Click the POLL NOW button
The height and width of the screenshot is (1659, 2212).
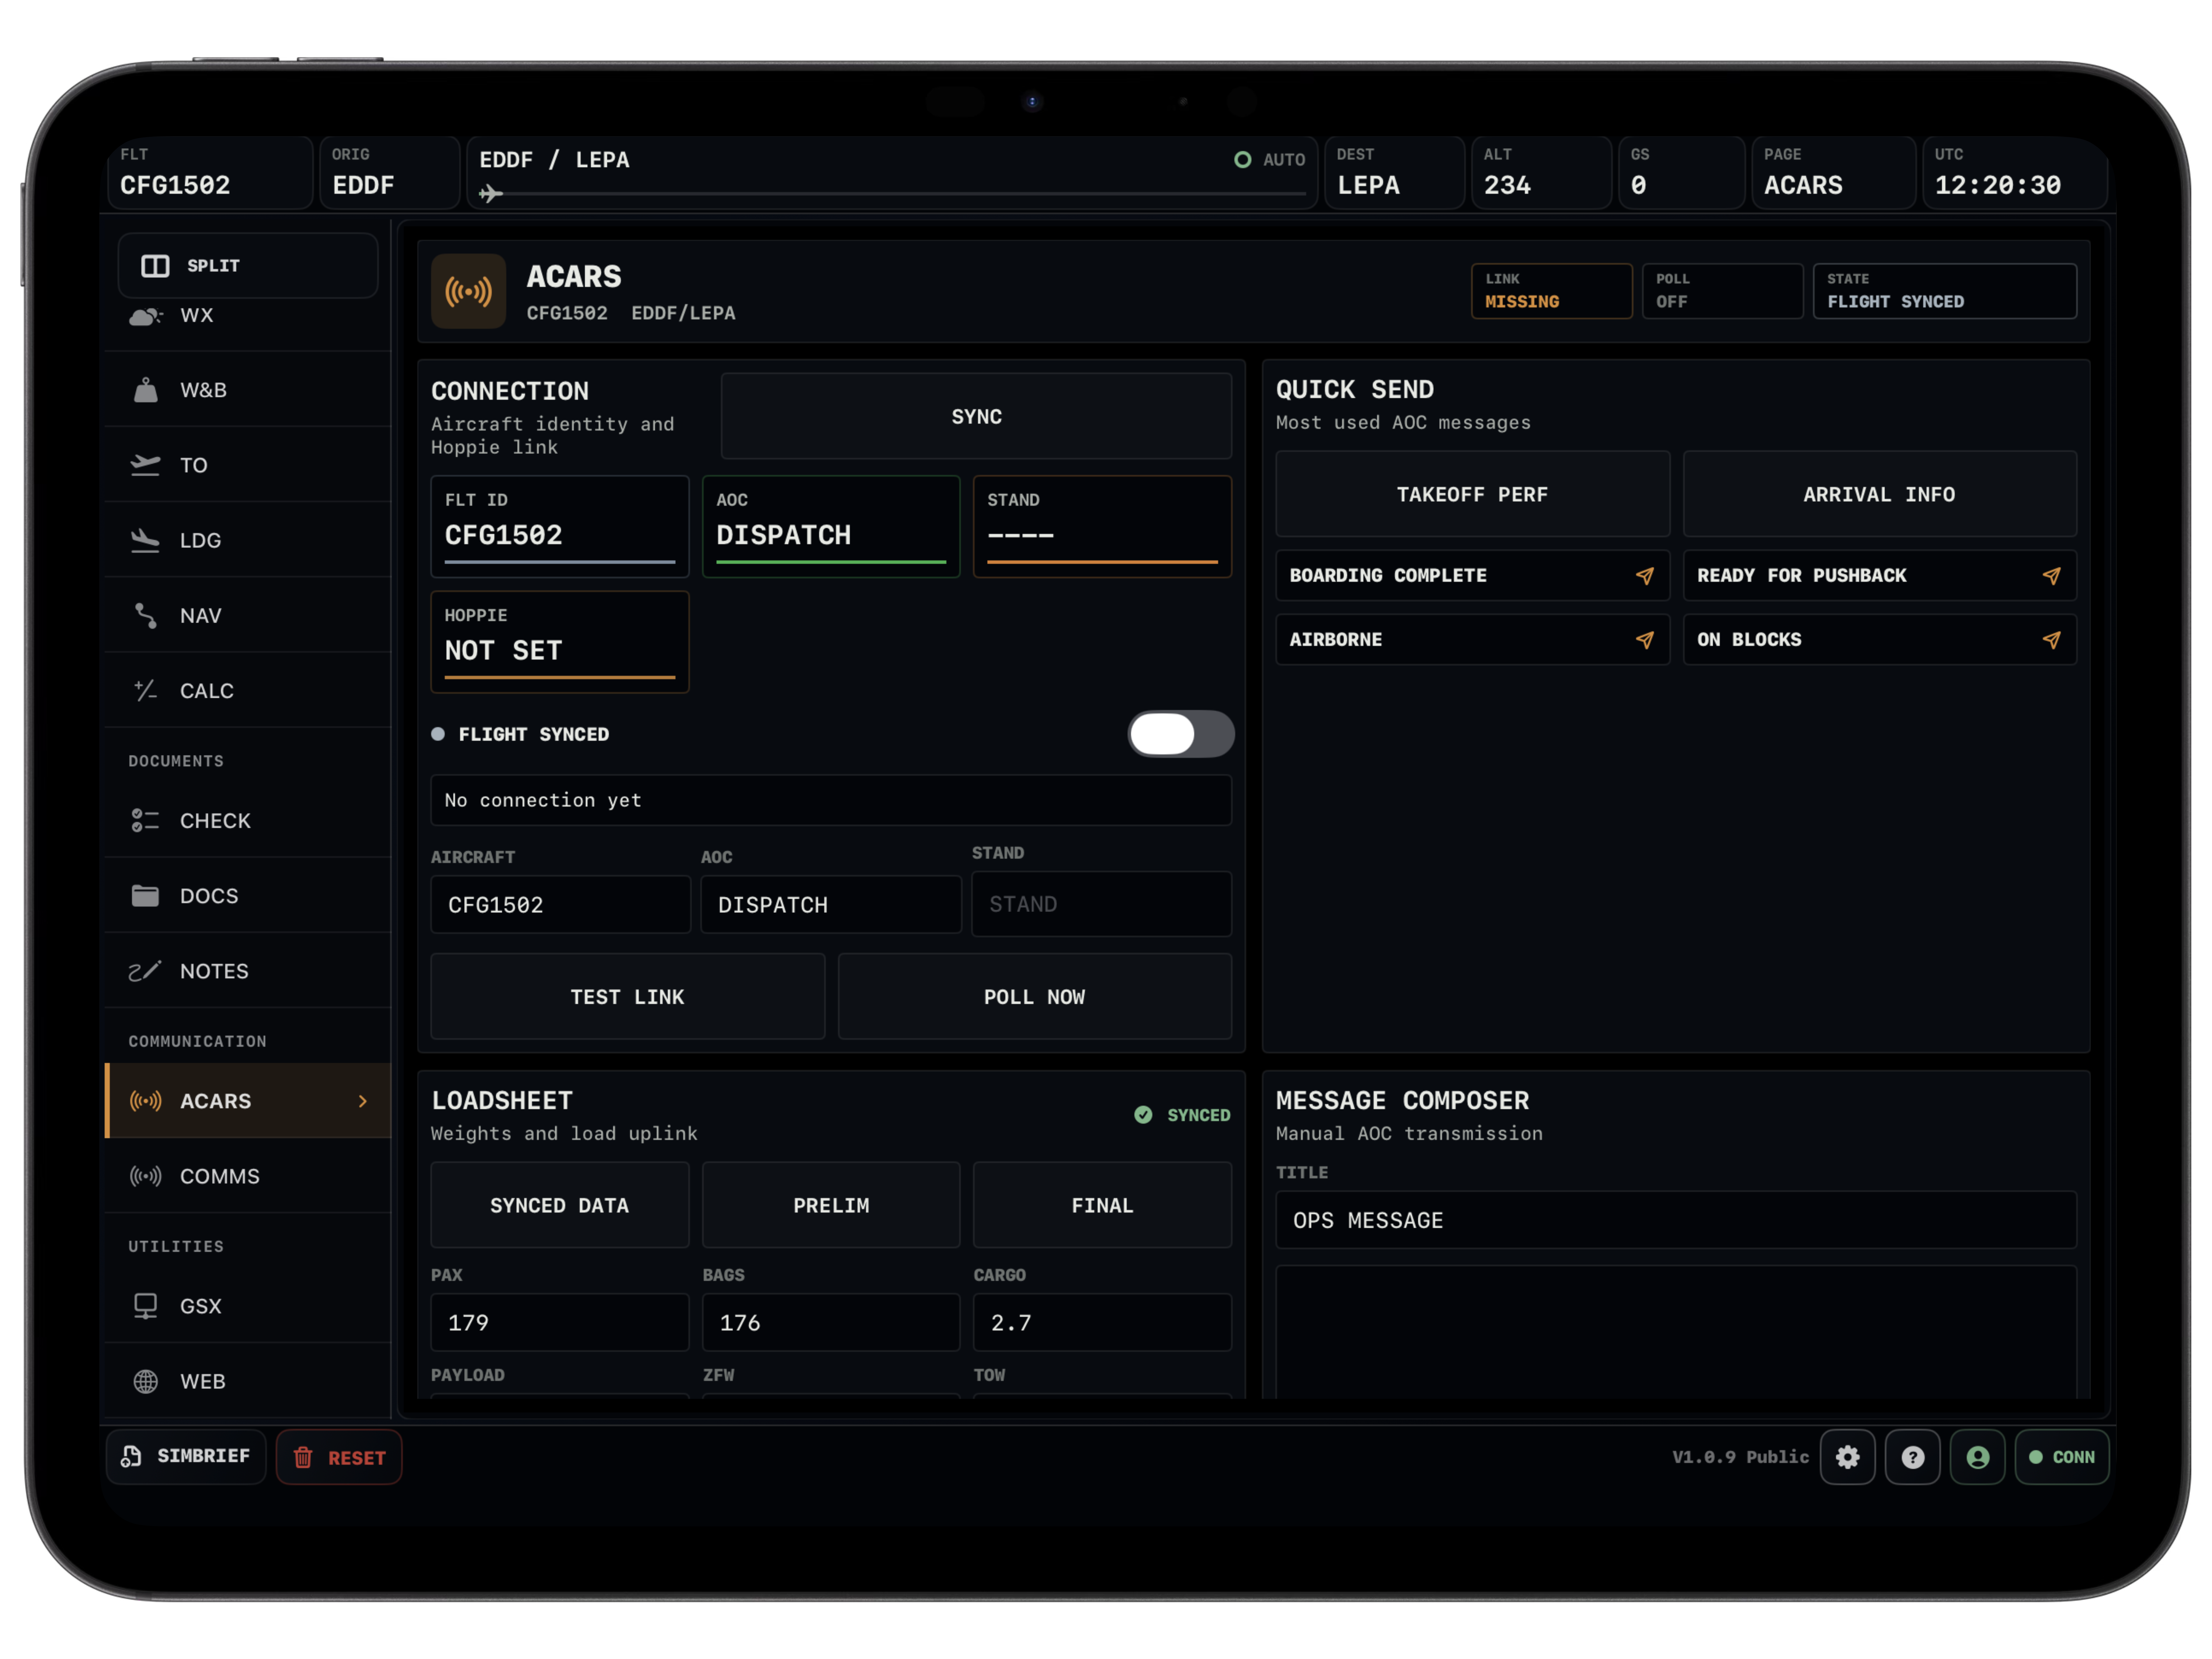pyautogui.click(x=1034, y=997)
